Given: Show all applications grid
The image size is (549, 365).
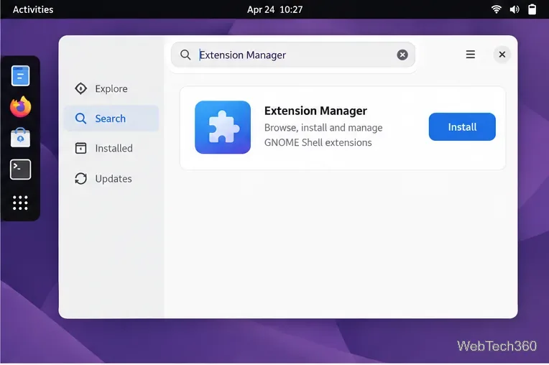Looking at the screenshot, I should [x=20, y=203].
